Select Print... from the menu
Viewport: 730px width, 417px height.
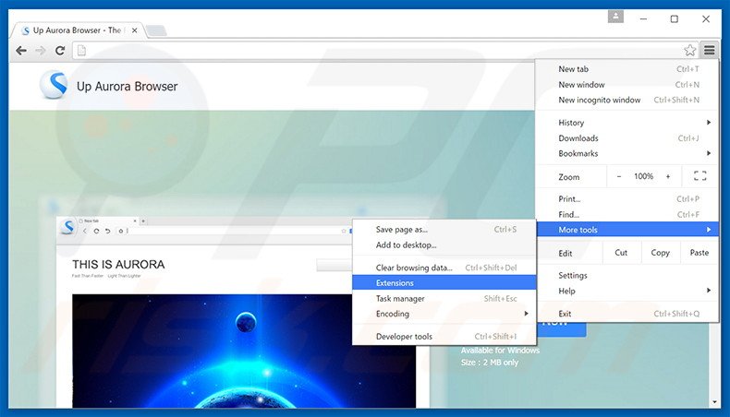pyautogui.click(x=627, y=199)
